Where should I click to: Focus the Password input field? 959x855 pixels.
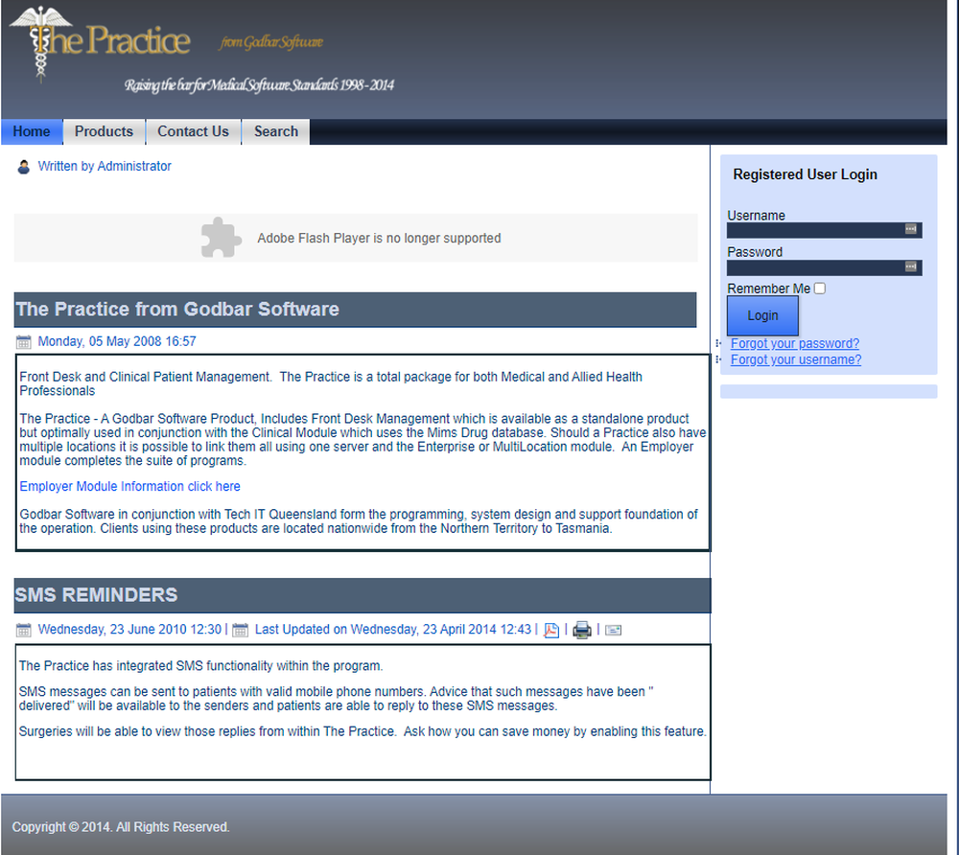(x=824, y=267)
